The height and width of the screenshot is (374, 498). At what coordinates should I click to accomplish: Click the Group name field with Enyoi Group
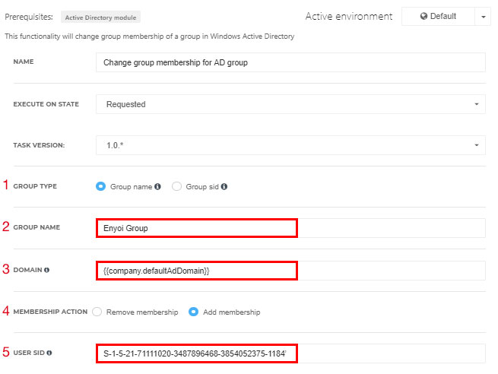(x=290, y=228)
